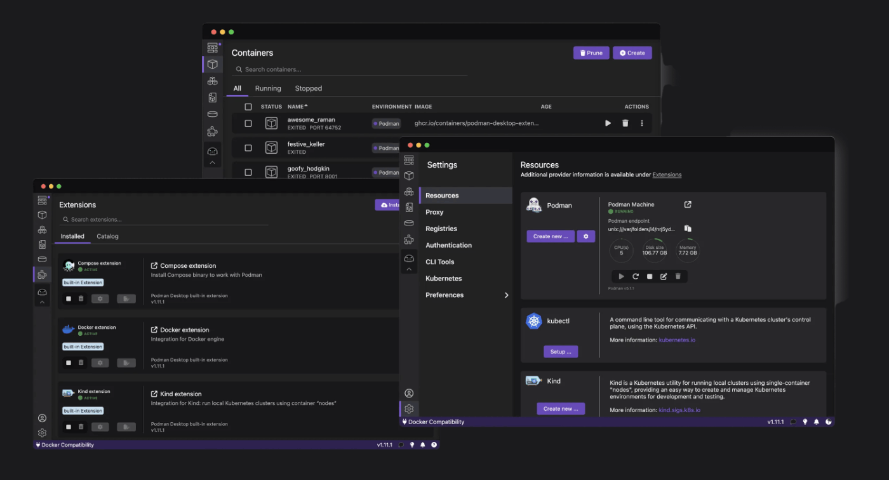Open Compose extension details link icon

tap(154, 265)
